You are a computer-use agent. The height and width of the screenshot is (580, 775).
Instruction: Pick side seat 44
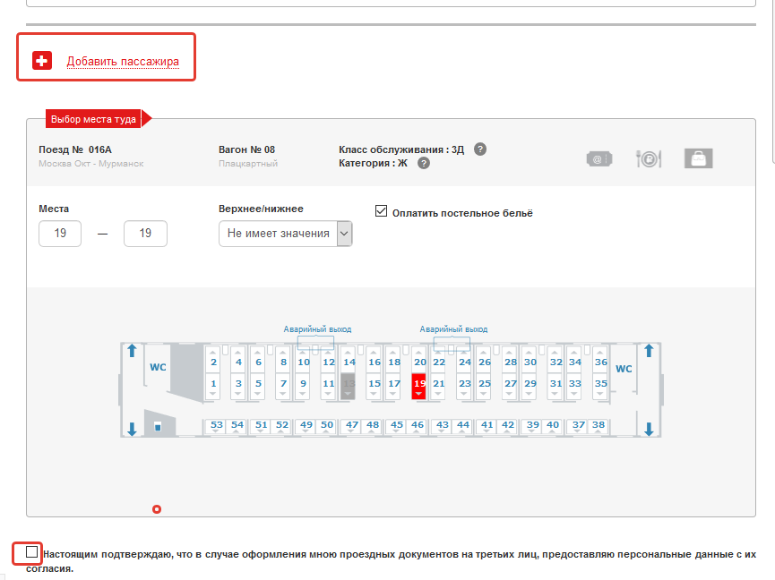tap(462, 426)
